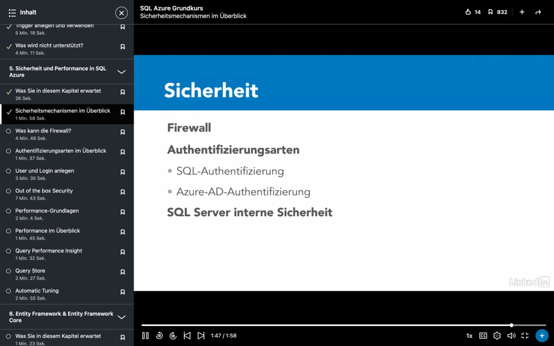Image resolution: width=554 pixels, height=346 pixels.
Task: Open the video settings gear
Action: point(497,336)
